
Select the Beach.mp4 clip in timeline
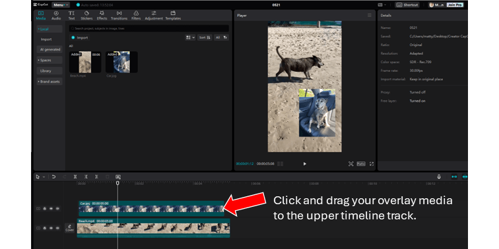pos(153,228)
